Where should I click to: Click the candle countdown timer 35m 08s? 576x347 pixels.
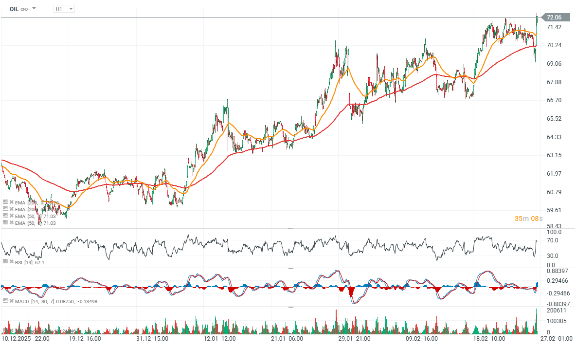528,219
